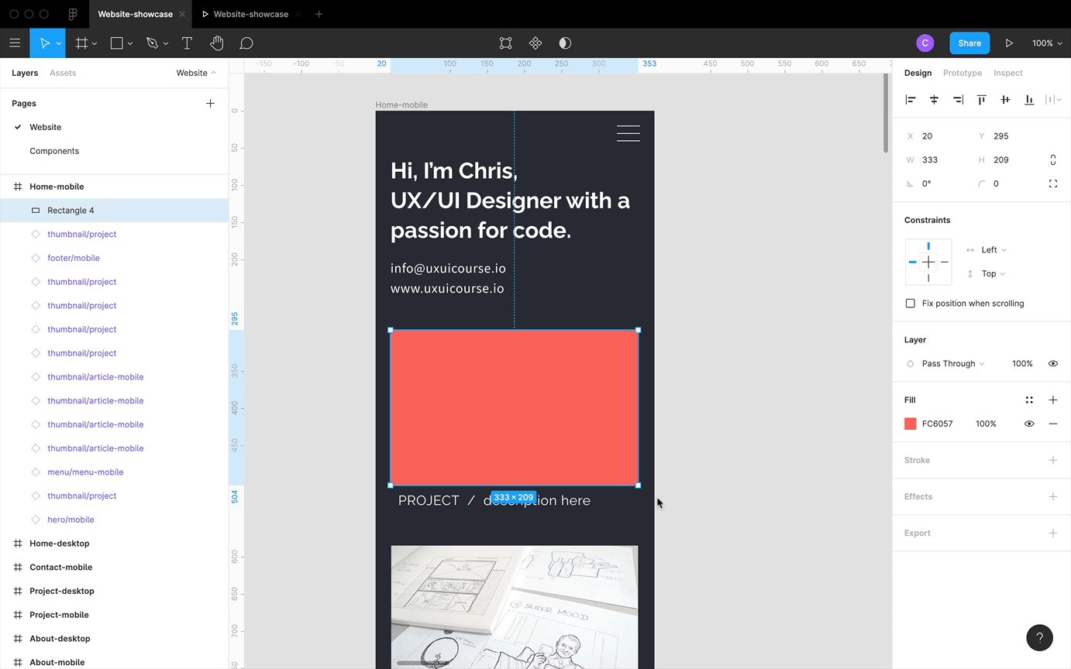Open Pen tool dropdown arrow
This screenshot has height=669, width=1071.
pyautogui.click(x=166, y=44)
